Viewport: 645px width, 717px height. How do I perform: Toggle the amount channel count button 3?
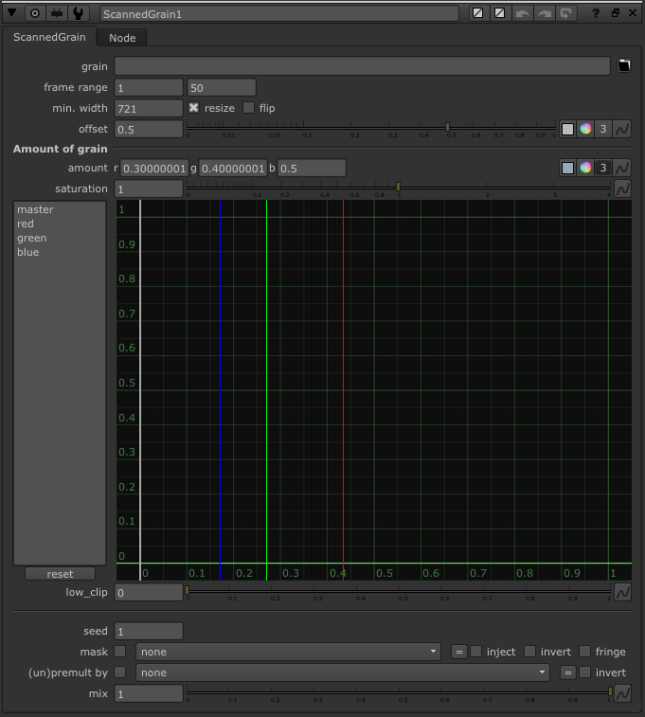[603, 168]
